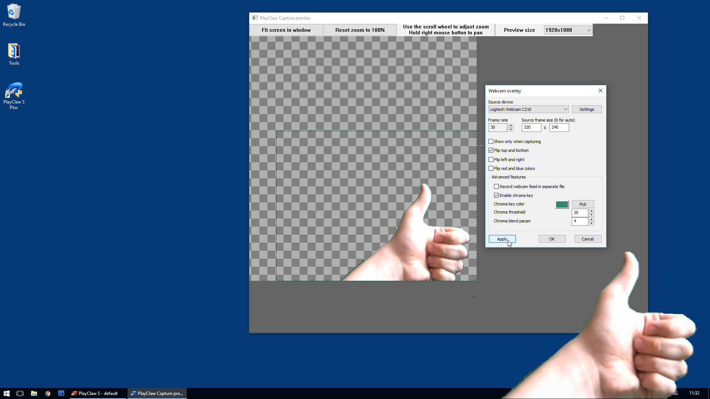The width and height of the screenshot is (710, 399).
Task: Click the source frame width field
Action: pos(531,127)
